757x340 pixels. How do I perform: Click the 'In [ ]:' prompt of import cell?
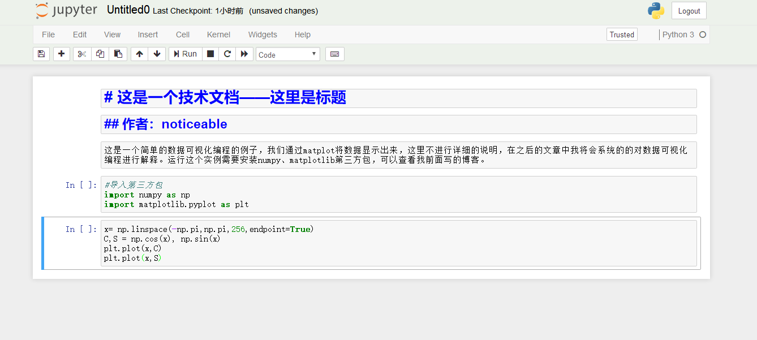[x=81, y=185]
